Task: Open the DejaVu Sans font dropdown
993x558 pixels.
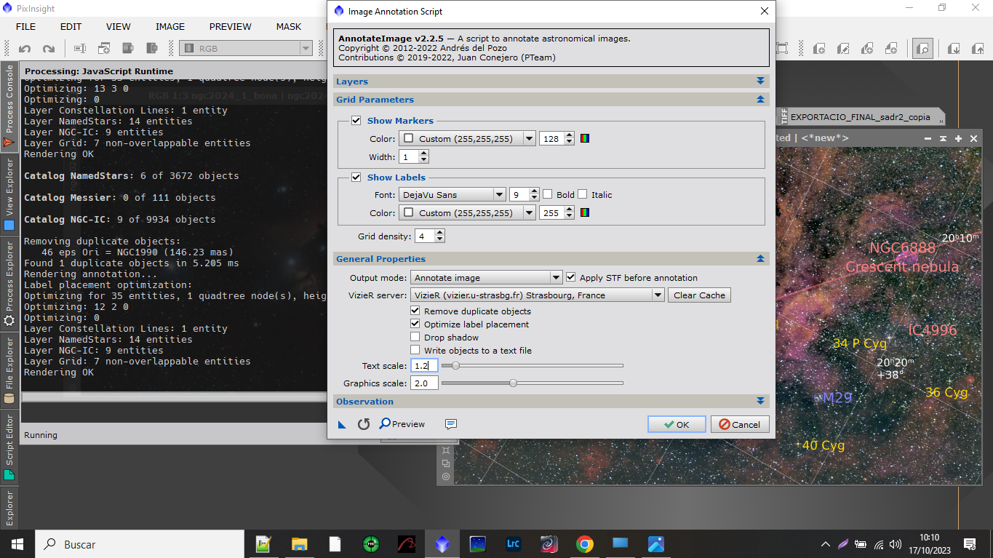Action: [452, 195]
